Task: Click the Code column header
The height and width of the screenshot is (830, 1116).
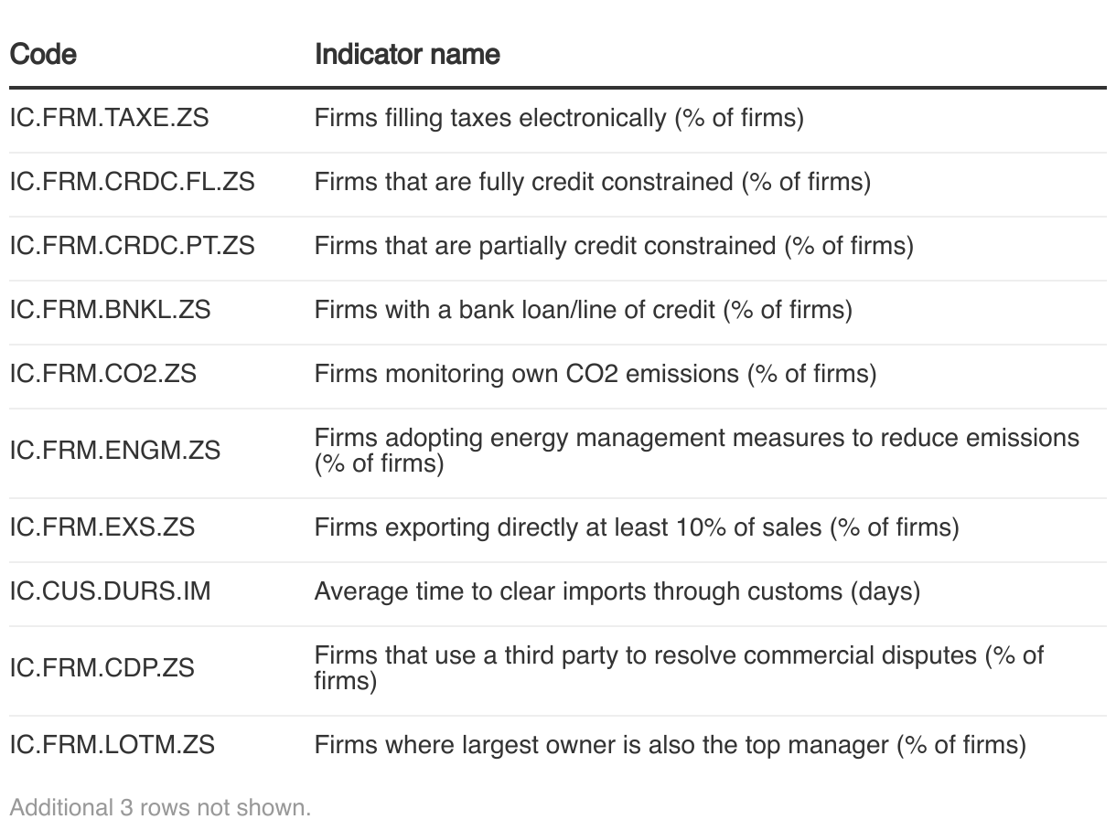Action: [x=43, y=55]
